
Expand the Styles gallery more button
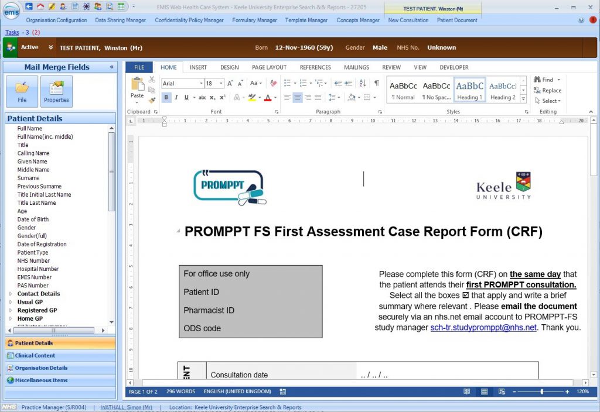[523, 99]
